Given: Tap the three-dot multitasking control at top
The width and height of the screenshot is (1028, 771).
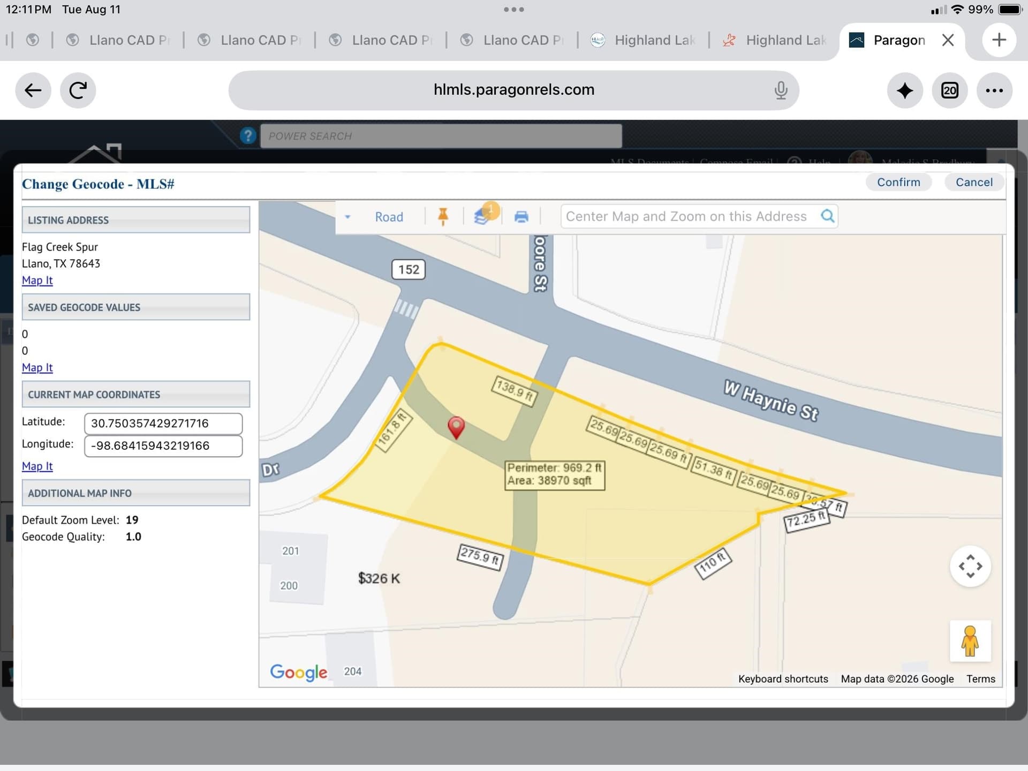Looking at the screenshot, I should [513, 10].
